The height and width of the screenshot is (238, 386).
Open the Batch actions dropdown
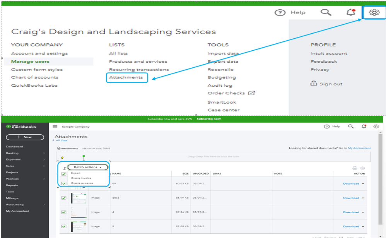point(88,167)
